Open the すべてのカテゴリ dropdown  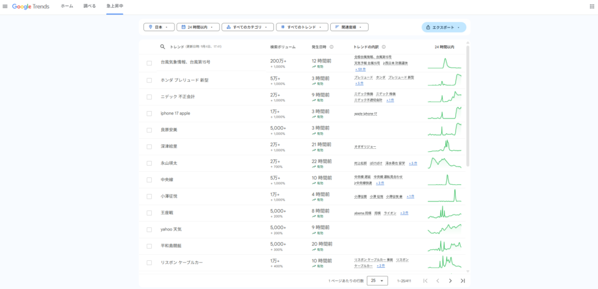click(248, 27)
